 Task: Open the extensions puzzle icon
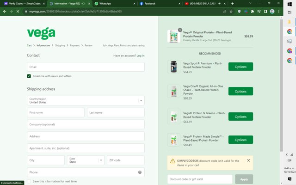(253, 12)
